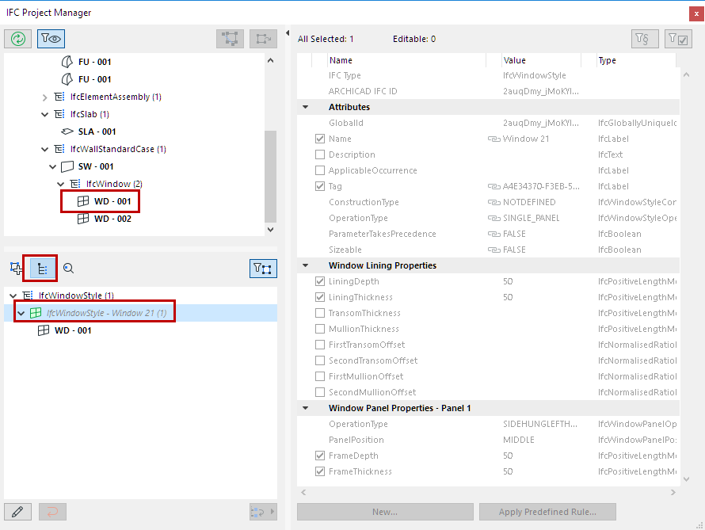Enable the TransomThickness checkbox
The width and height of the screenshot is (705, 530).
tap(320, 313)
